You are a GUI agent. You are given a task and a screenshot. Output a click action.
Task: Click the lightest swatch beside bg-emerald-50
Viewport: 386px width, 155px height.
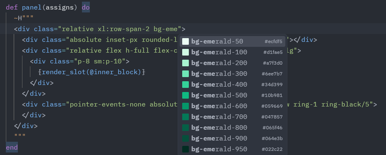tap(186, 41)
